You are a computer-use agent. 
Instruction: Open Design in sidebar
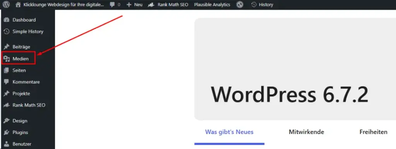pyautogui.click(x=20, y=121)
